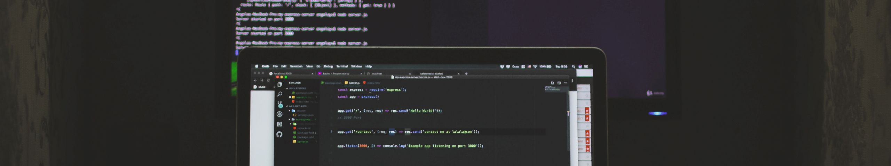
Task: Open the editor More Actions ellipsis
Action: pos(566,83)
